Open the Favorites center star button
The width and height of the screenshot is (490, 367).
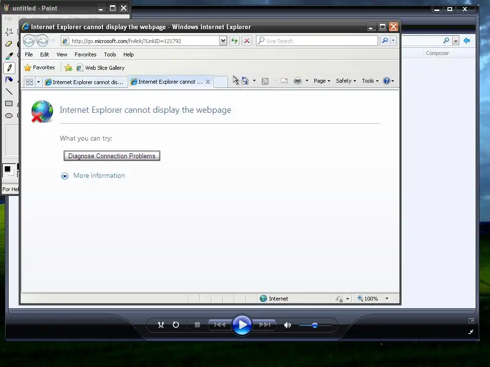[39, 68]
